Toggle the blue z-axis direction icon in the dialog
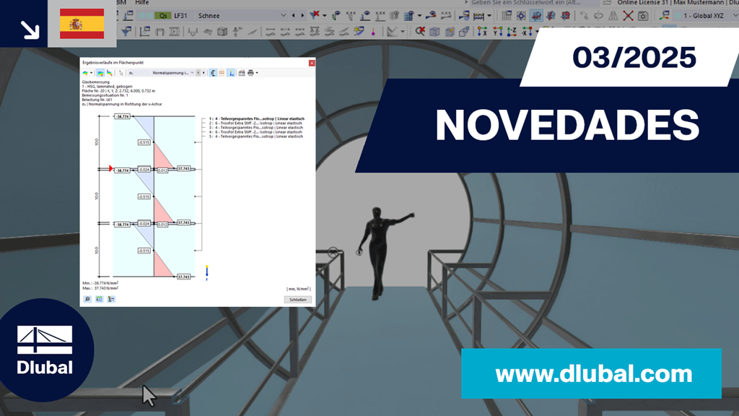The width and height of the screenshot is (739, 416). tap(232, 73)
